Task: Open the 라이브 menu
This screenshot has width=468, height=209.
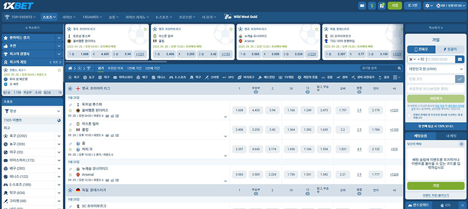Action: 69,17
